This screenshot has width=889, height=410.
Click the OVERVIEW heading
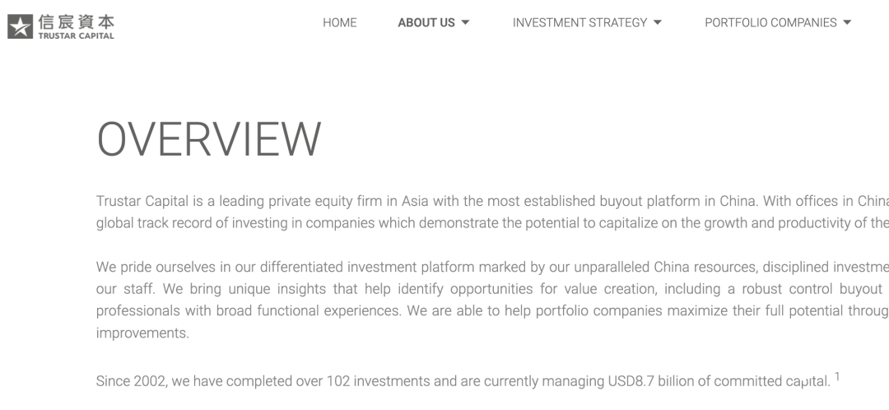209,139
